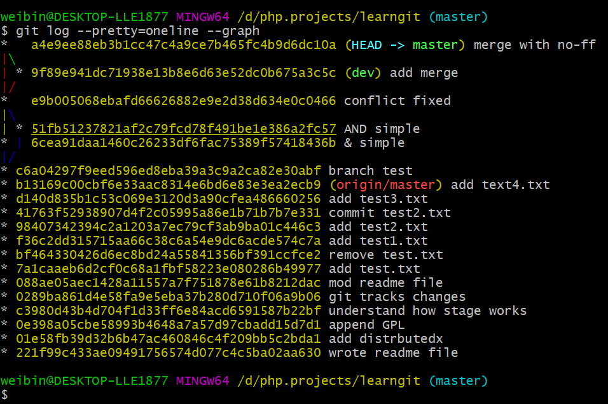Click the graph asterisk next to the dev commit

click(19, 72)
